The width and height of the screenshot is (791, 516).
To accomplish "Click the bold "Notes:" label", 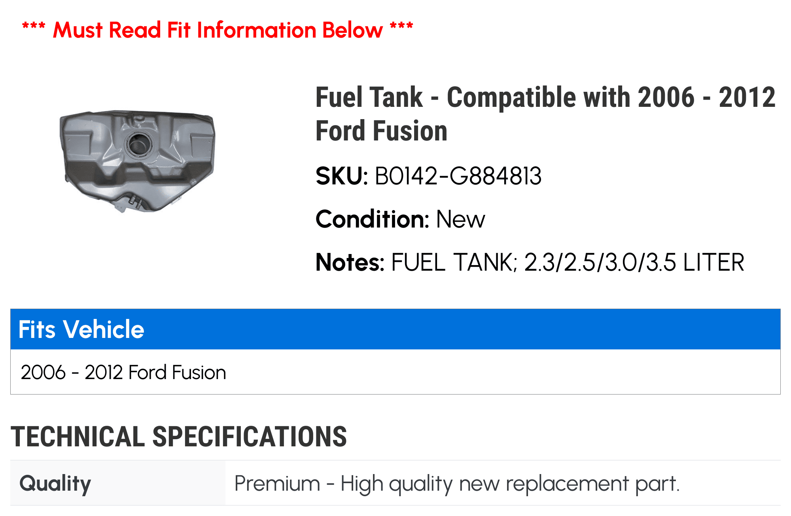I will (x=350, y=262).
